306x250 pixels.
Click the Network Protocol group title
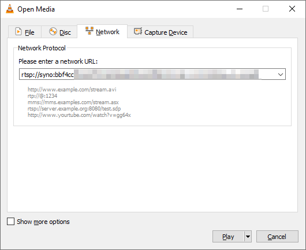(x=42, y=48)
